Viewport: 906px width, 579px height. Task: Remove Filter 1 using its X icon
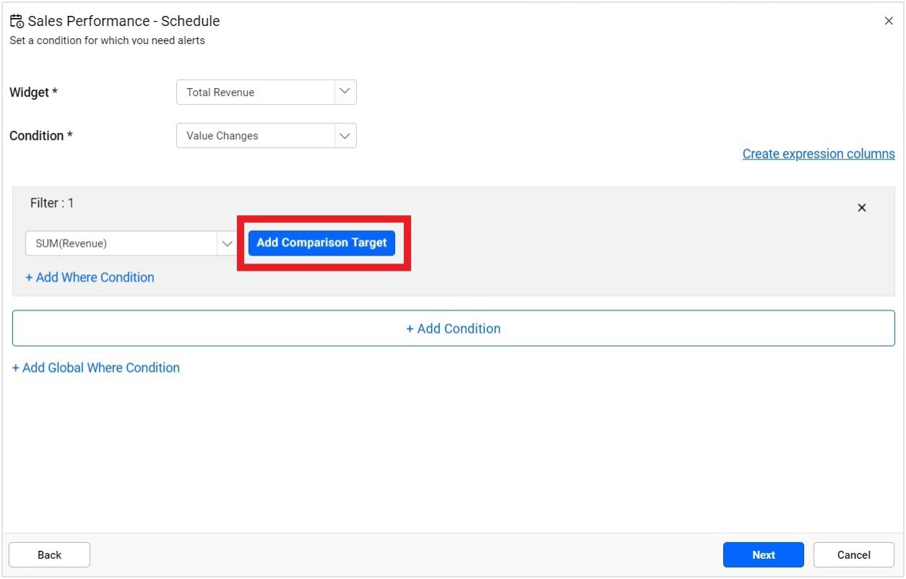pyautogui.click(x=861, y=207)
